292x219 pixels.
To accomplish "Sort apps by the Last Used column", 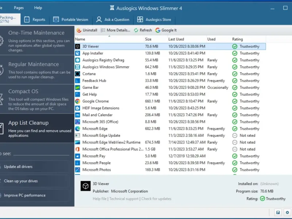I will pyautogui.click(x=176, y=39).
